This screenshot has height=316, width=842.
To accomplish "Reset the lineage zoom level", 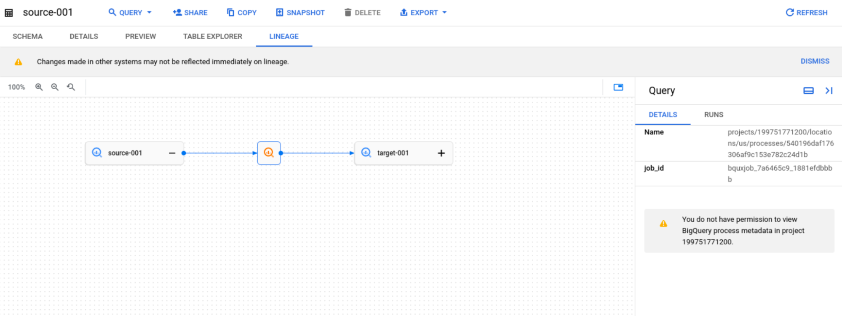I will [x=71, y=87].
